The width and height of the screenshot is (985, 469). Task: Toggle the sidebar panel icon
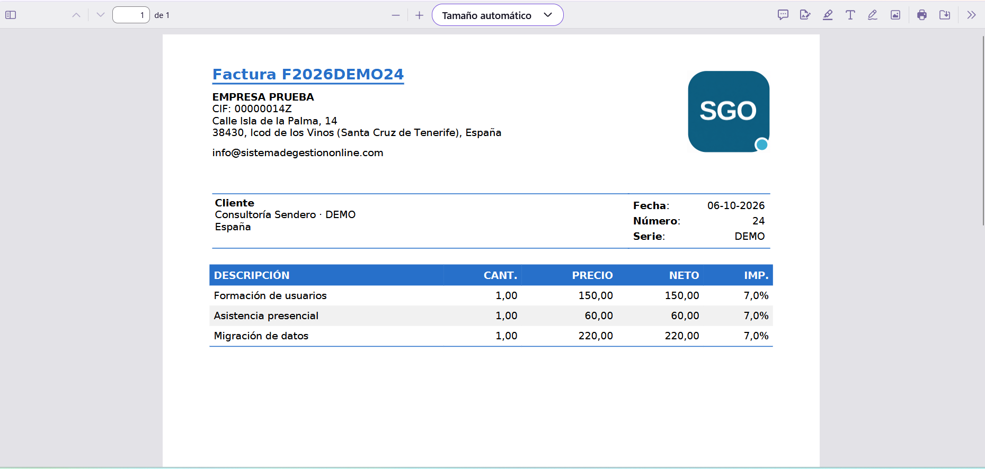click(11, 15)
